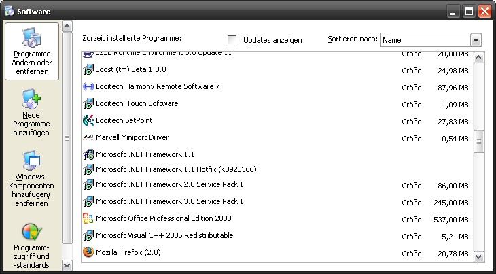The image size is (496, 274).
Task: Click the 24,98 MB size value
Action: (x=453, y=71)
